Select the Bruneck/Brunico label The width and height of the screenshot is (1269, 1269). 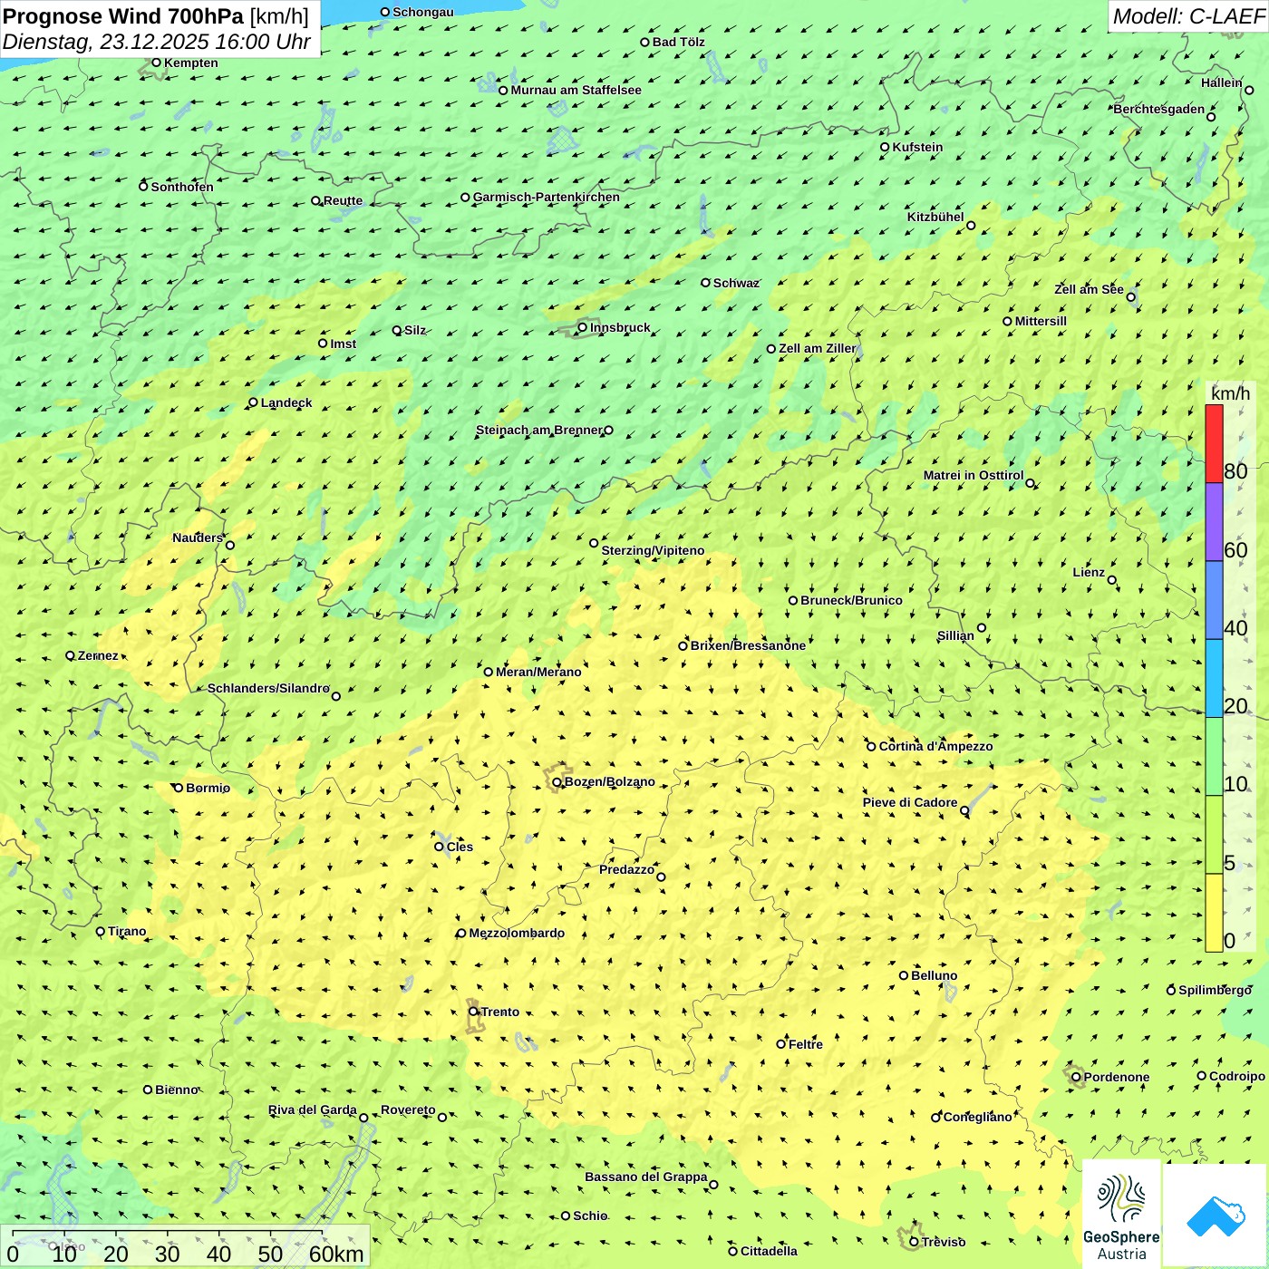(851, 600)
